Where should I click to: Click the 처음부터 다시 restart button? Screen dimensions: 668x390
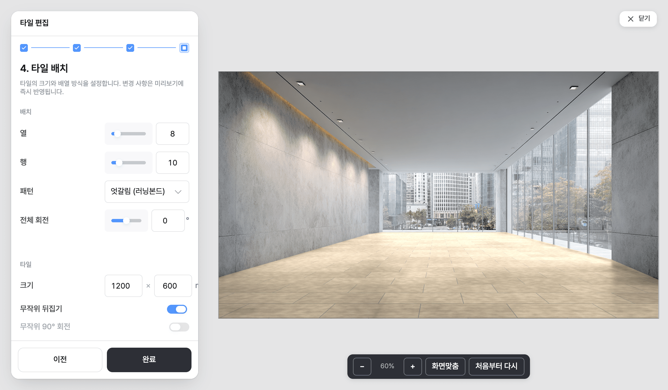point(497,367)
